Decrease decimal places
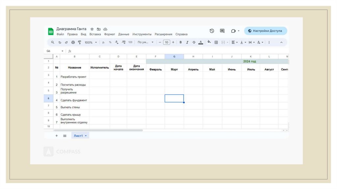 [x=117, y=42]
